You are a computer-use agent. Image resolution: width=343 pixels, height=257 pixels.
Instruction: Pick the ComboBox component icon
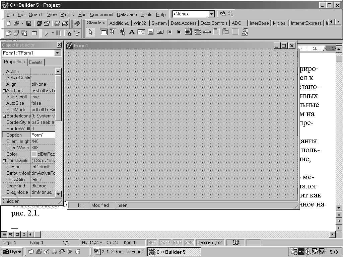(198, 32)
